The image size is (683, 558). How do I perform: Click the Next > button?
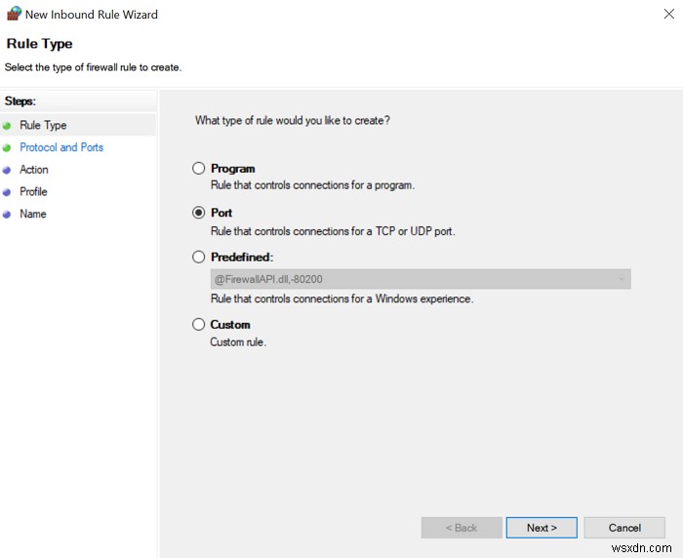click(x=542, y=528)
